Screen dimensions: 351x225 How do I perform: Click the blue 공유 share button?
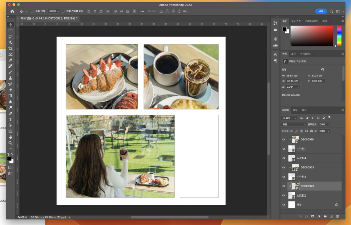[x=321, y=11]
